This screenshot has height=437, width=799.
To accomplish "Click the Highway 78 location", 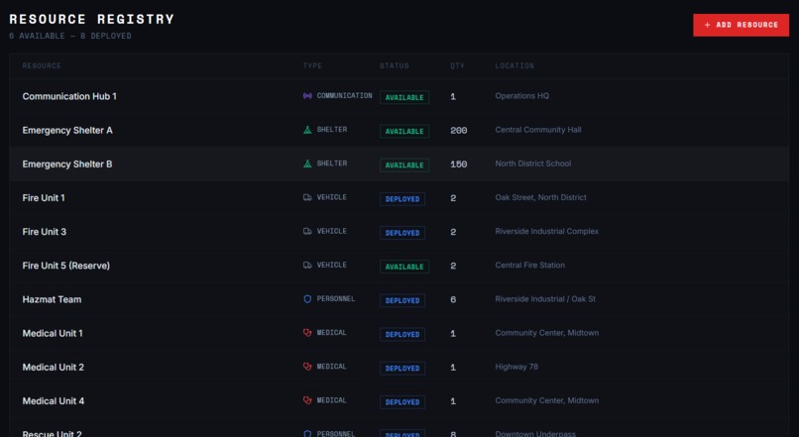I will [x=516, y=367].
